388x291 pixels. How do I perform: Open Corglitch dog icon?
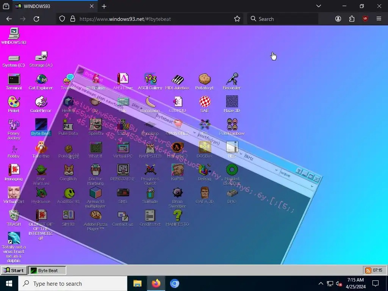pyautogui.click(x=69, y=170)
